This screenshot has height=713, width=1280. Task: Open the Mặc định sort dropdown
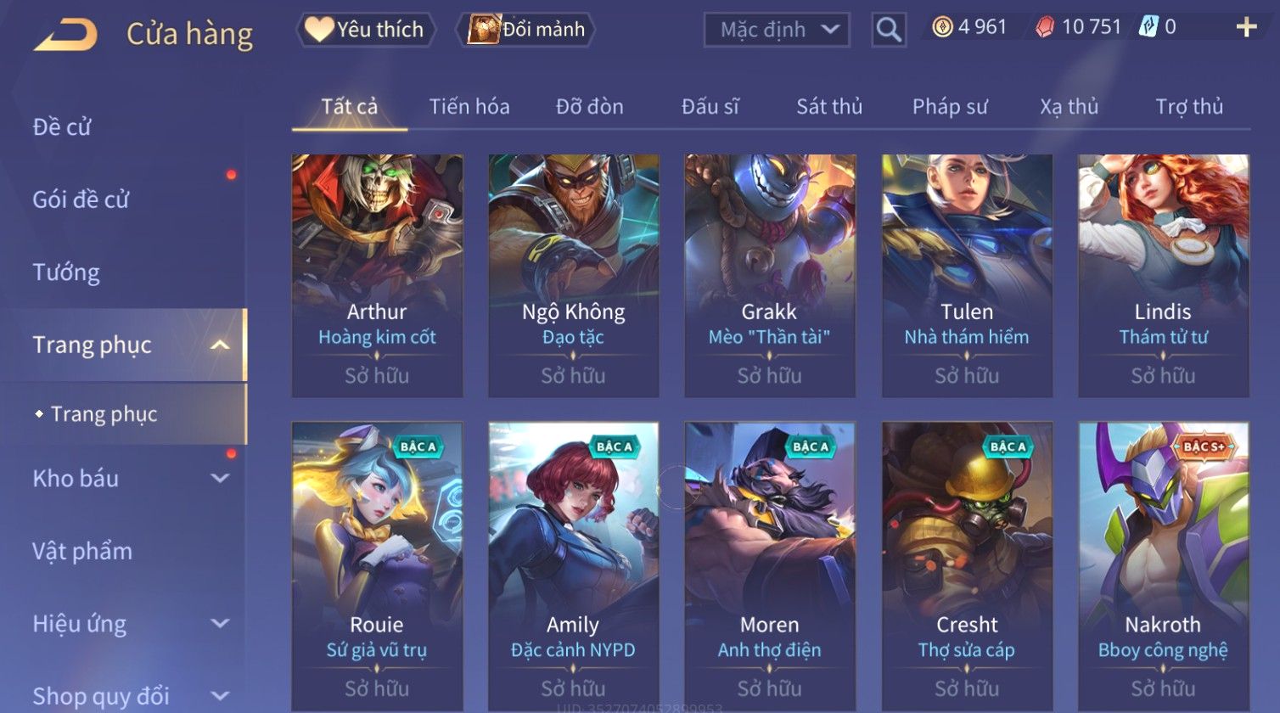click(x=777, y=30)
